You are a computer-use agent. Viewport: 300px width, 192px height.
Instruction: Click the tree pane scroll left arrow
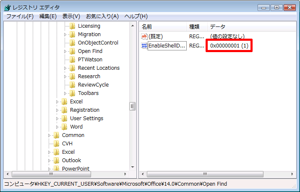8,174
